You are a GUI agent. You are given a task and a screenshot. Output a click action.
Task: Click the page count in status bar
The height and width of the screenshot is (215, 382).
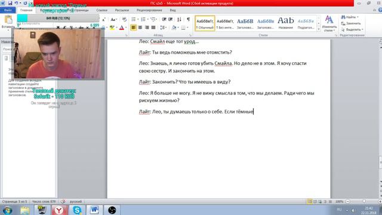(x=14, y=202)
